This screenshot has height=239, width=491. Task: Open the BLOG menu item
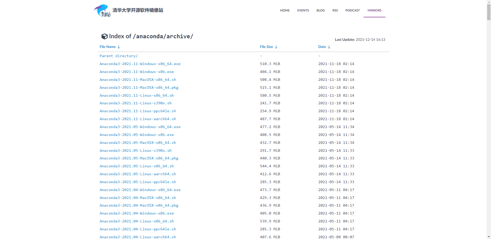(321, 10)
